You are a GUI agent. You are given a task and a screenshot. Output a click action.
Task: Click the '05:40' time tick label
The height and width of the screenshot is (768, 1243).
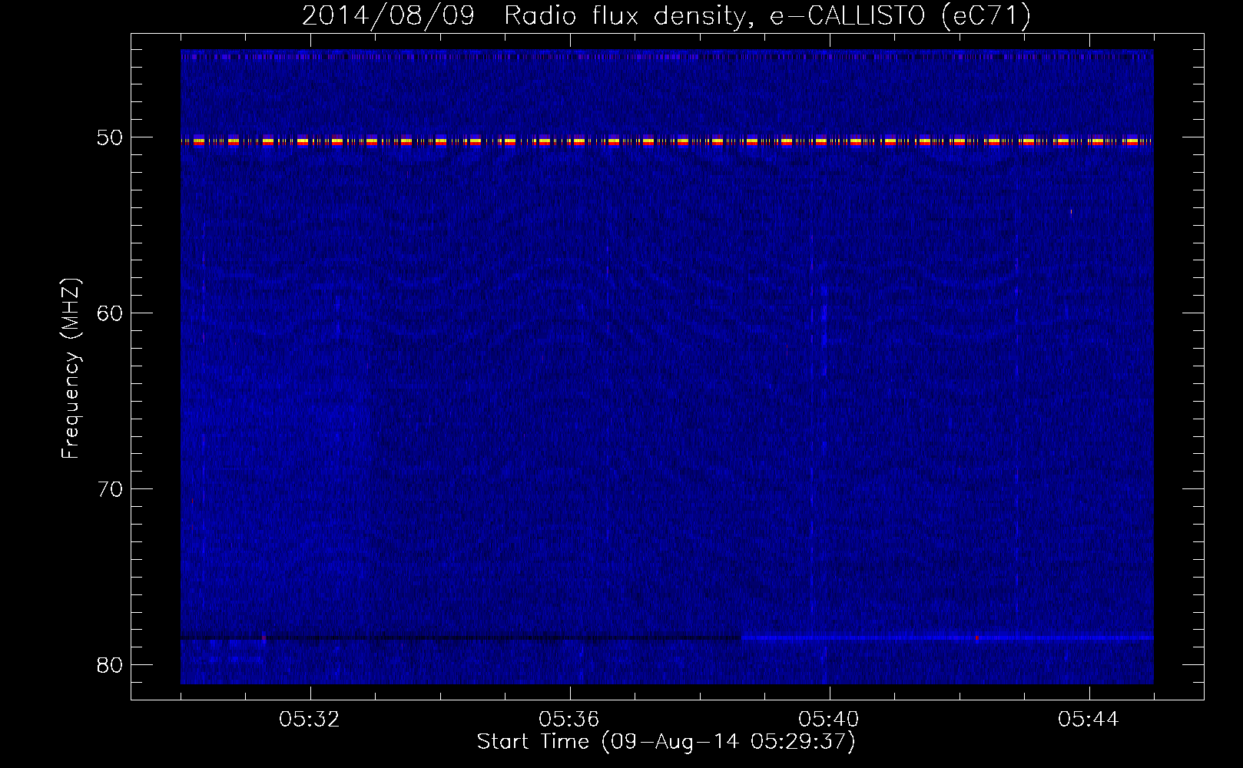point(829,720)
